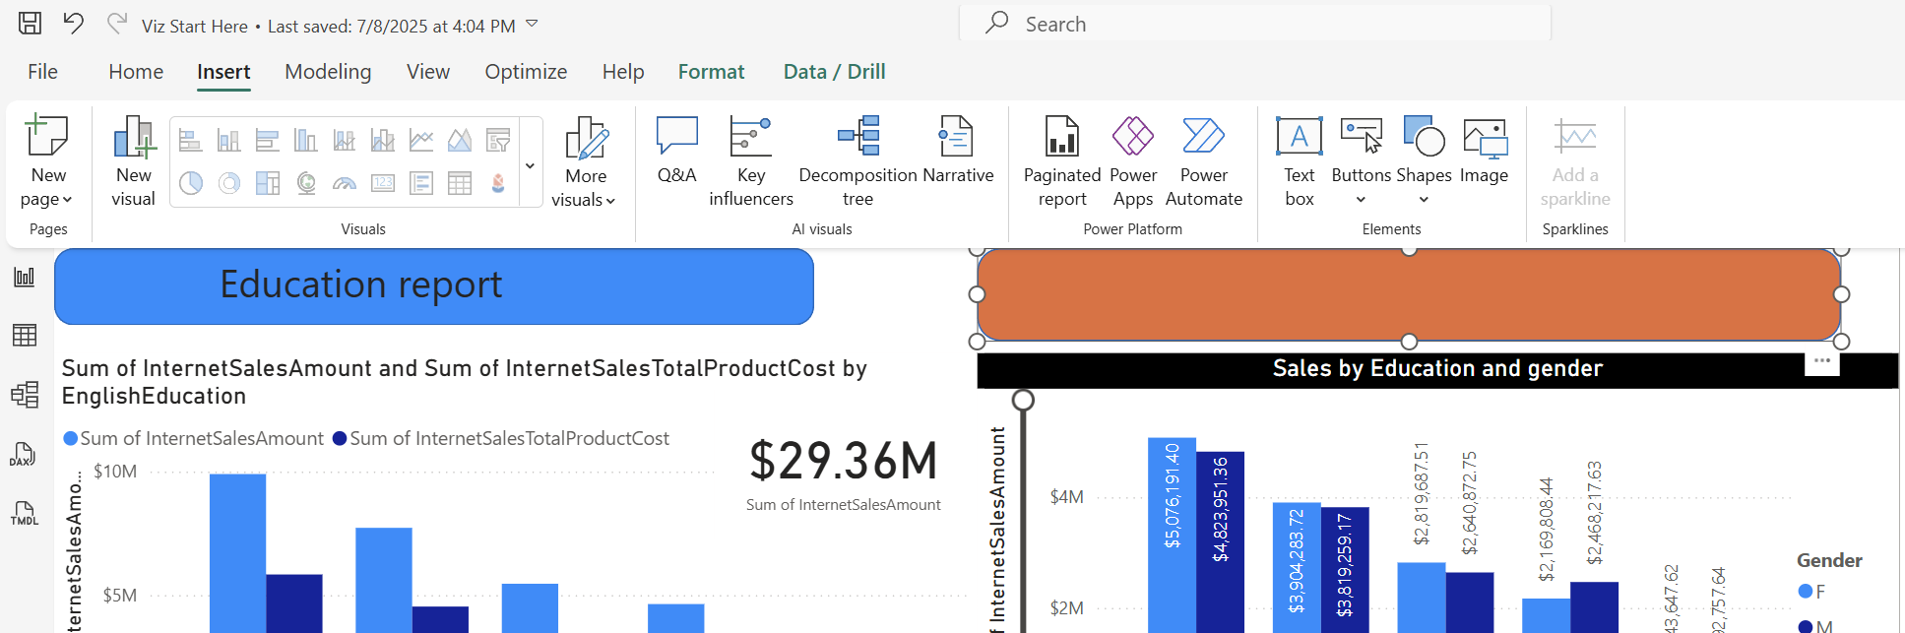Switch to the Modeling tab

click(328, 72)
